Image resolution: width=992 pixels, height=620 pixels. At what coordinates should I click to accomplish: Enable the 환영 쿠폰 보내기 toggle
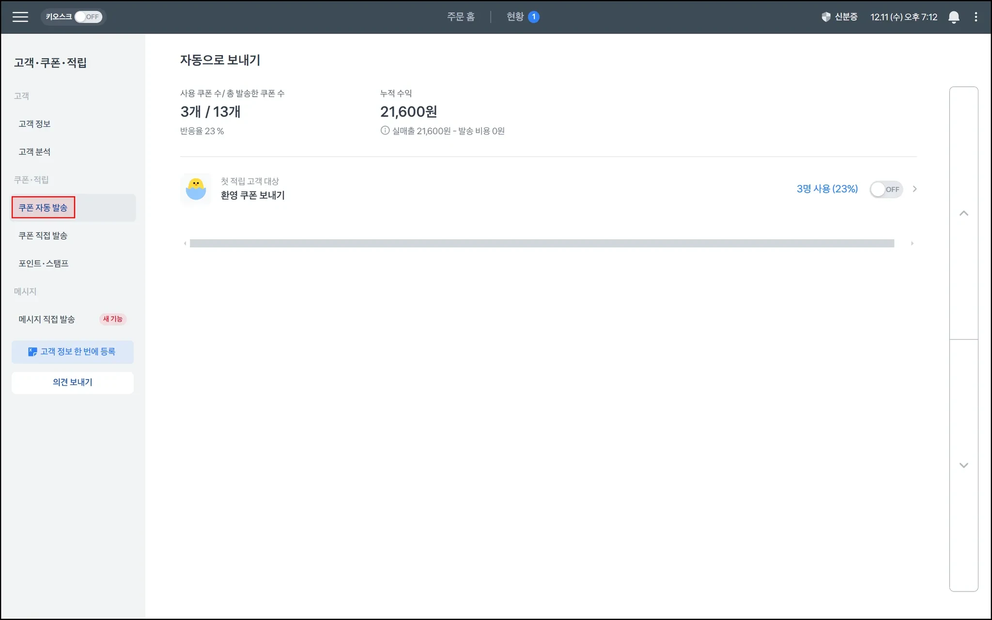point(886,189)
